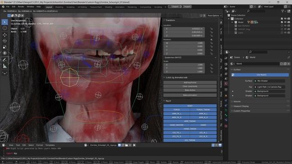
Task: Click the Use Nodes button
Action: [x=260, y=75]
